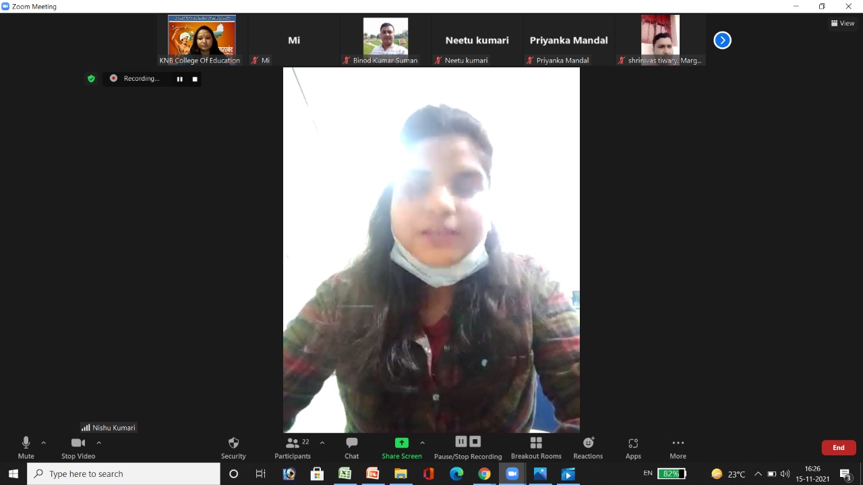863x485 pixels.
Task: Open the View layout menu
Action: pyautogui.click(x=843, y=23)
